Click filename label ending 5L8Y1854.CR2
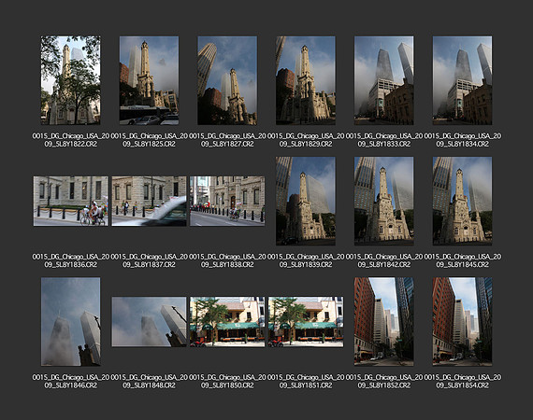The width and height of the screenshot is (533, 420). (462, 381)
